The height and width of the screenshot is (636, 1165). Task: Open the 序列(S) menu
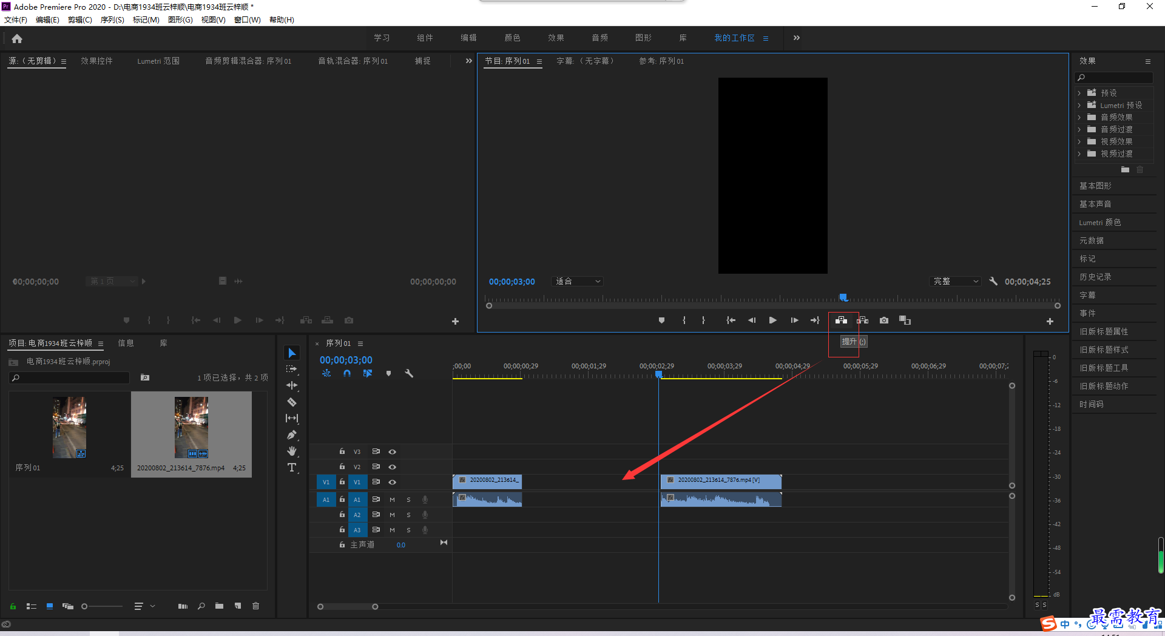[112, 19]
